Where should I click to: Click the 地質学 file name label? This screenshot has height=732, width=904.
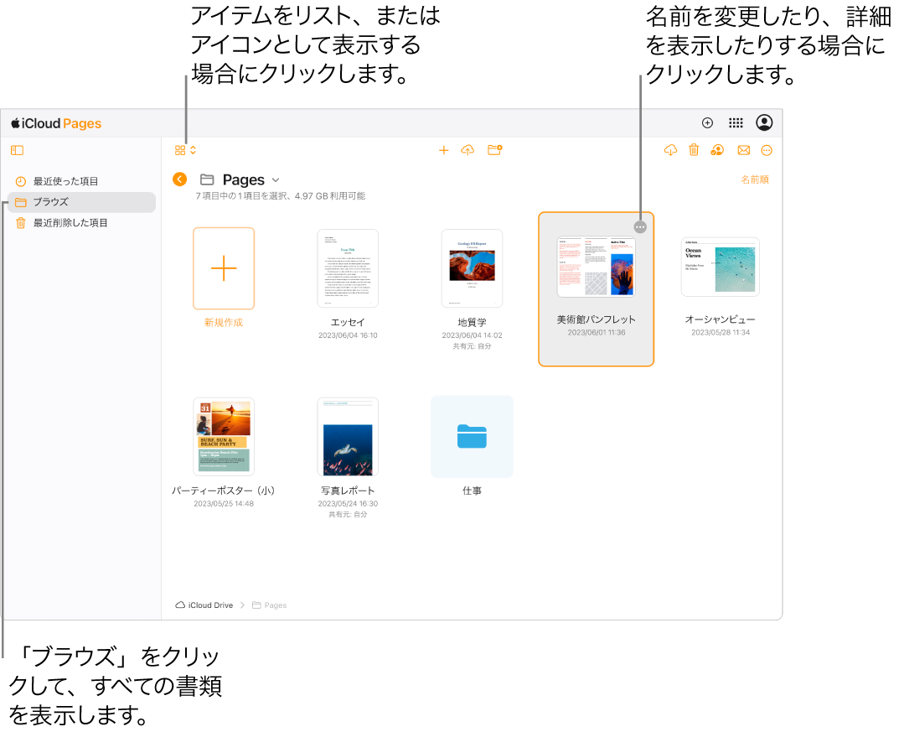(472, 323)
